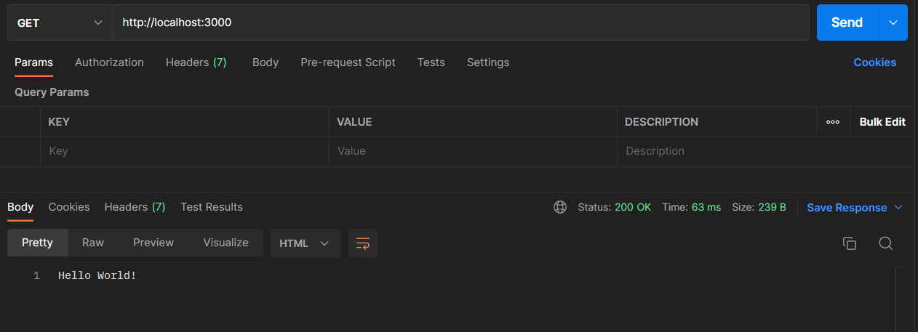
Task: Select the Raw response view
Action: [x=93, y=243]
